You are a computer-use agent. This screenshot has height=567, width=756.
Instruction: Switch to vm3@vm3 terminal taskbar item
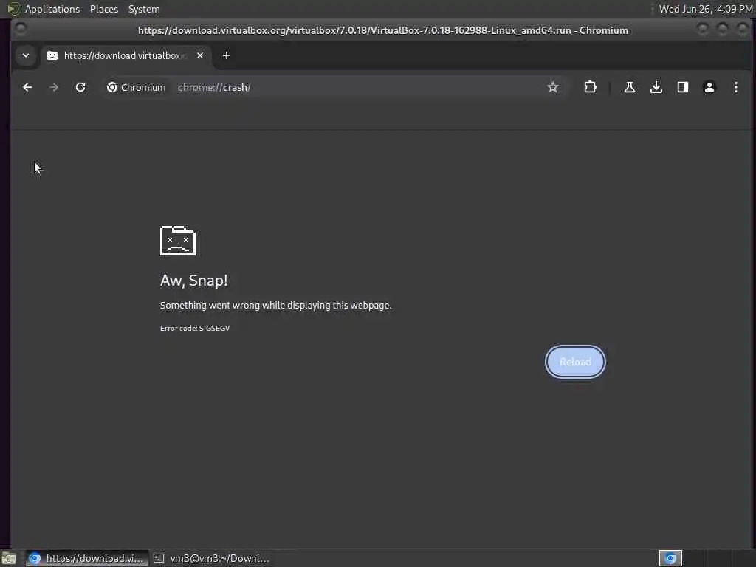[212, 558]
